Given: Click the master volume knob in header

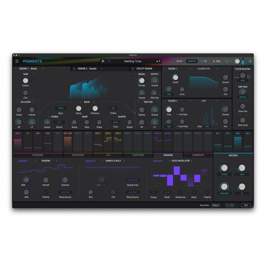Looking at the screenshot, I should (x=237, y=61).
